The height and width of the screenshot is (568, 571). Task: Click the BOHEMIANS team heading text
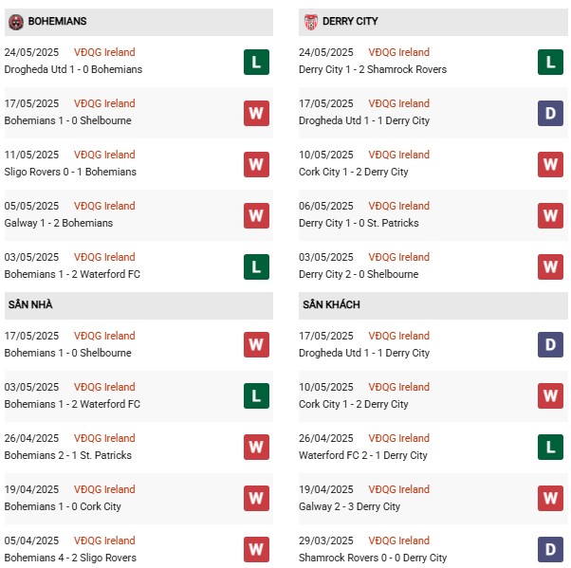(x=58, y=21)
